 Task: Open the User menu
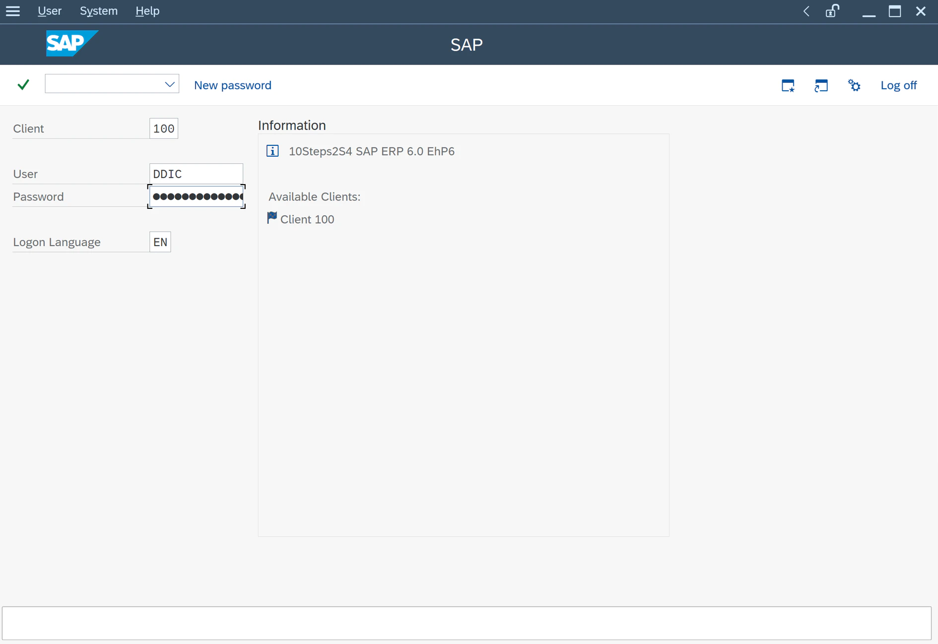click(x=50, y=11)
